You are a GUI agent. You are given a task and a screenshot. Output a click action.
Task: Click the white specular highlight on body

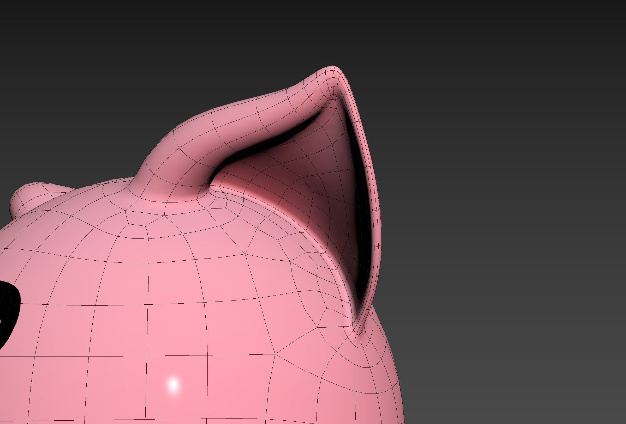(174, 385)
